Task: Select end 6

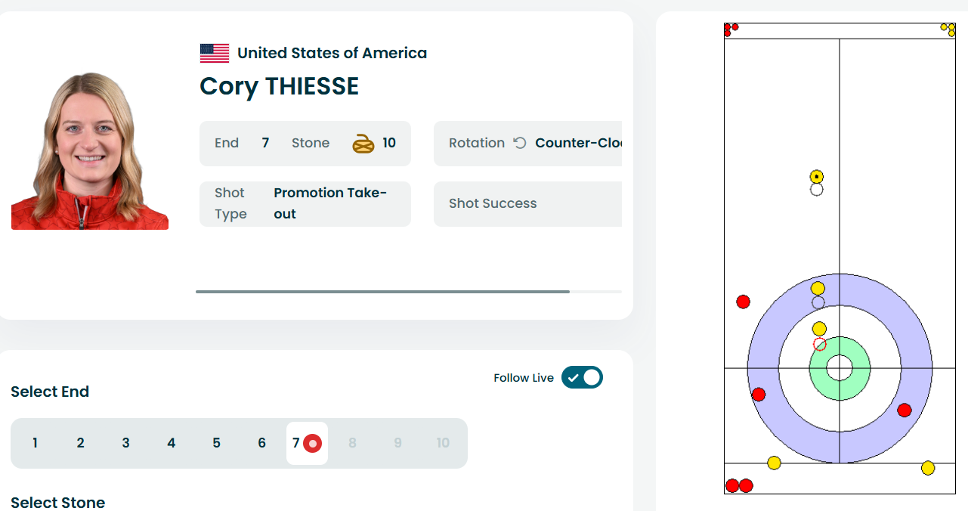Action: coord(261,443)
